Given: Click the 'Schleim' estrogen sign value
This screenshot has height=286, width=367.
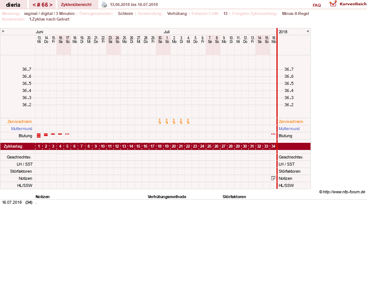Looking at the screenshot, I should 125,13.
